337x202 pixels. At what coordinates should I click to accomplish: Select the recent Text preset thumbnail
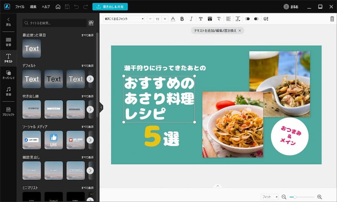point(31,48)
